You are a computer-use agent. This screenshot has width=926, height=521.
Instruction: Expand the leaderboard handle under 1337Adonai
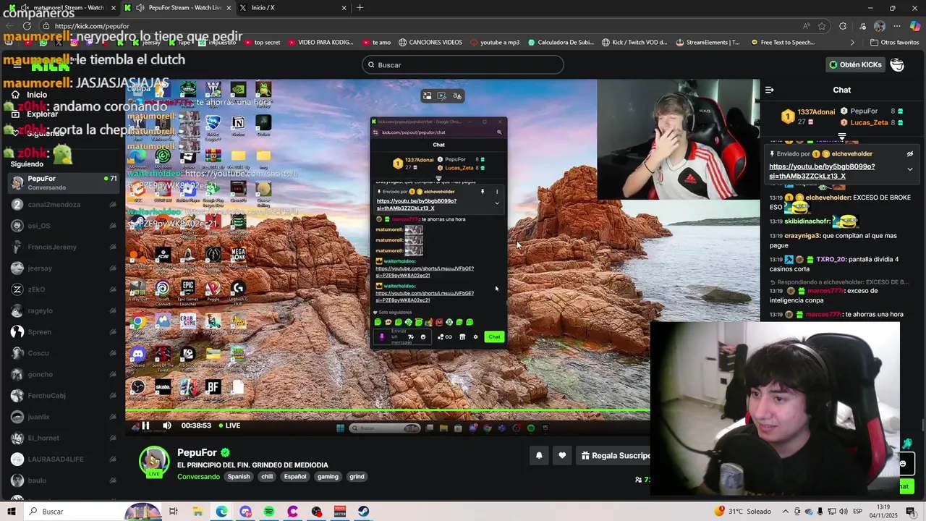click(x=842, y=136)
